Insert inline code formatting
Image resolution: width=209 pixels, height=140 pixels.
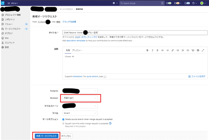[168, 50]
